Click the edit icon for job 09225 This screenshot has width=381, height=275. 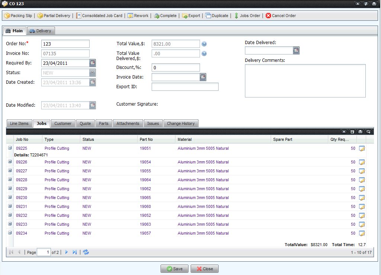pyautogui.click(x=362, y=149)
